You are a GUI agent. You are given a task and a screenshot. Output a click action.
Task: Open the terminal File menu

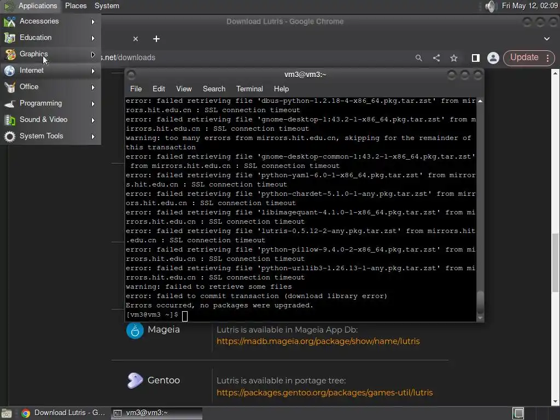tap(136, 89)
